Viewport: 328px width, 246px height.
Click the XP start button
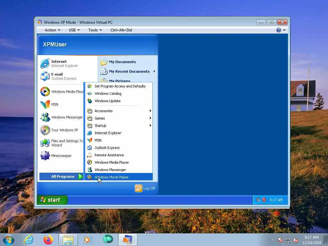[x=52, y=200]
